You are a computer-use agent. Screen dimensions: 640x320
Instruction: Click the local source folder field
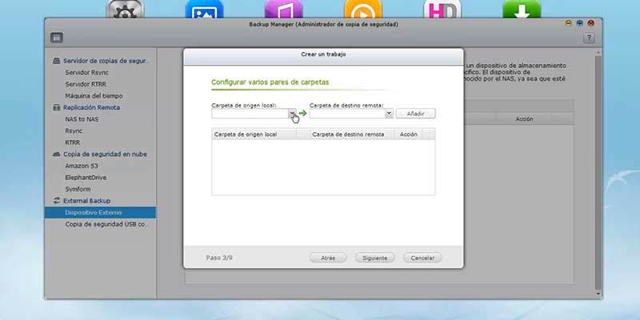[x=250, y=114]
